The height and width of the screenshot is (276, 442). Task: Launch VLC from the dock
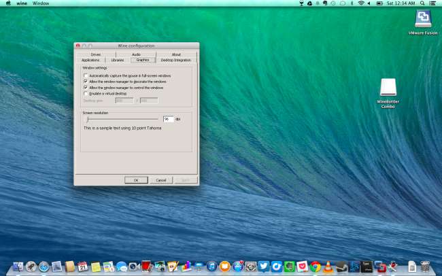328,266
